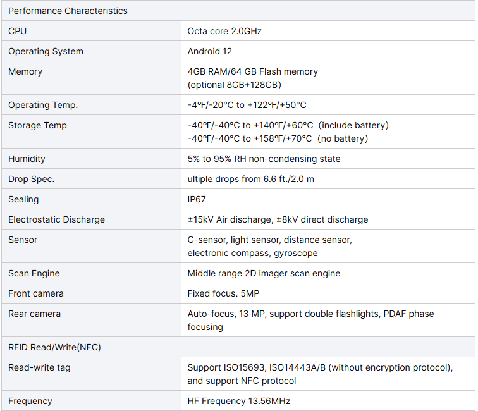Select the CPU label cell
The image size is (478, 411).
click(91, 31)
